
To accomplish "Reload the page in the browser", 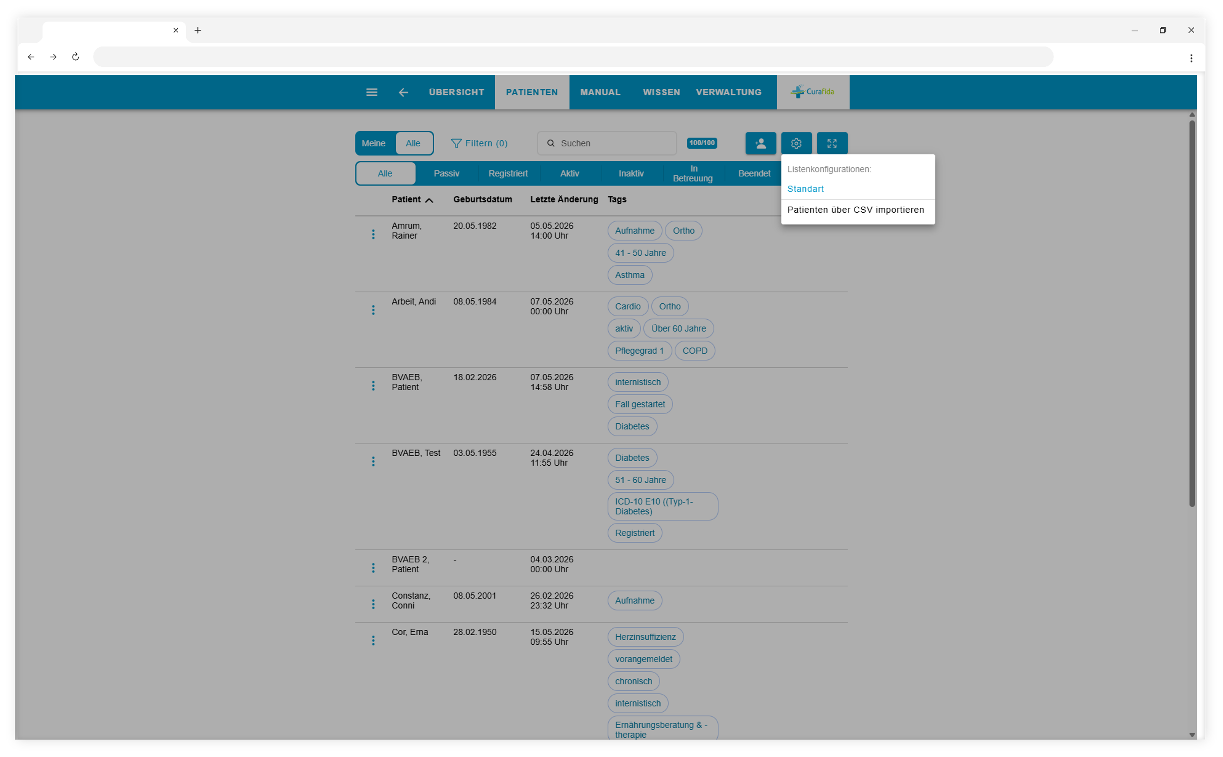I will point(76,57).
